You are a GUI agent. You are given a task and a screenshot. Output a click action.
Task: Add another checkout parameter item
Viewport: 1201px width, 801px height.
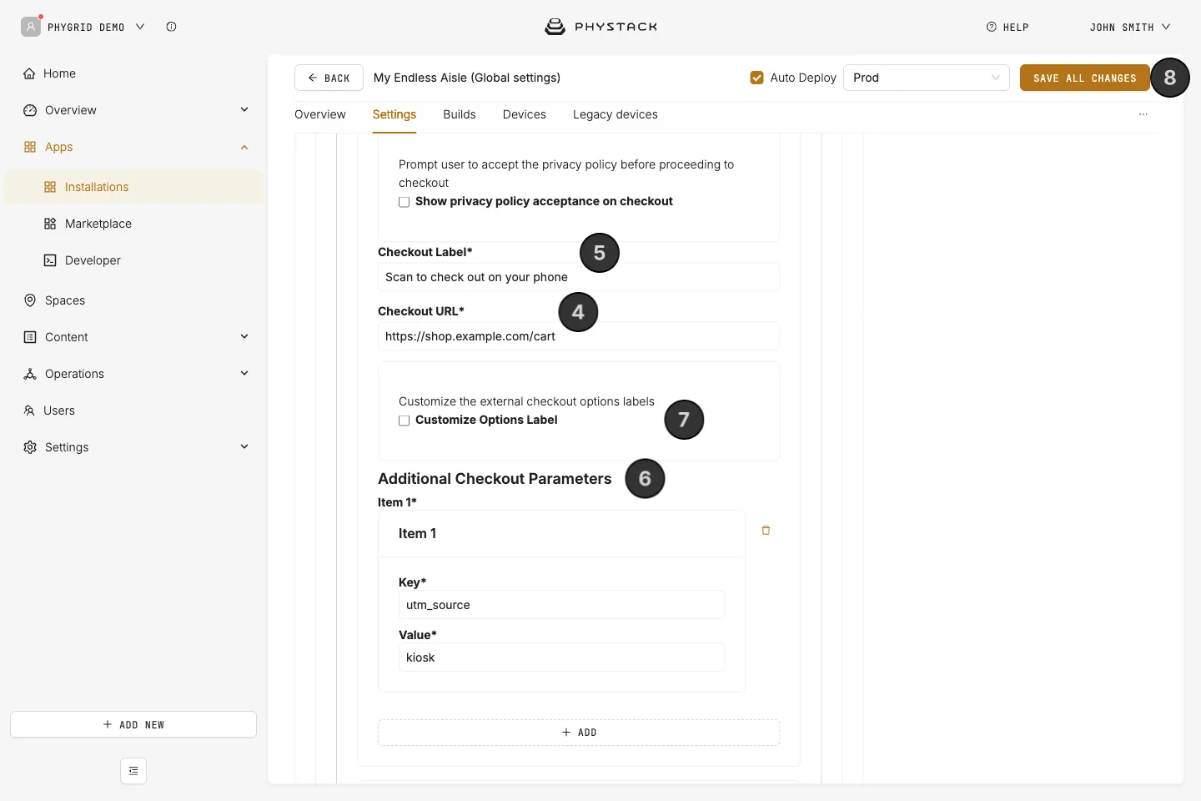point(579,733)
